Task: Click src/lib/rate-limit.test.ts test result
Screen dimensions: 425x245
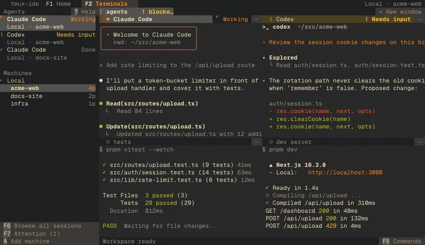Action: [x=178, y=180]
